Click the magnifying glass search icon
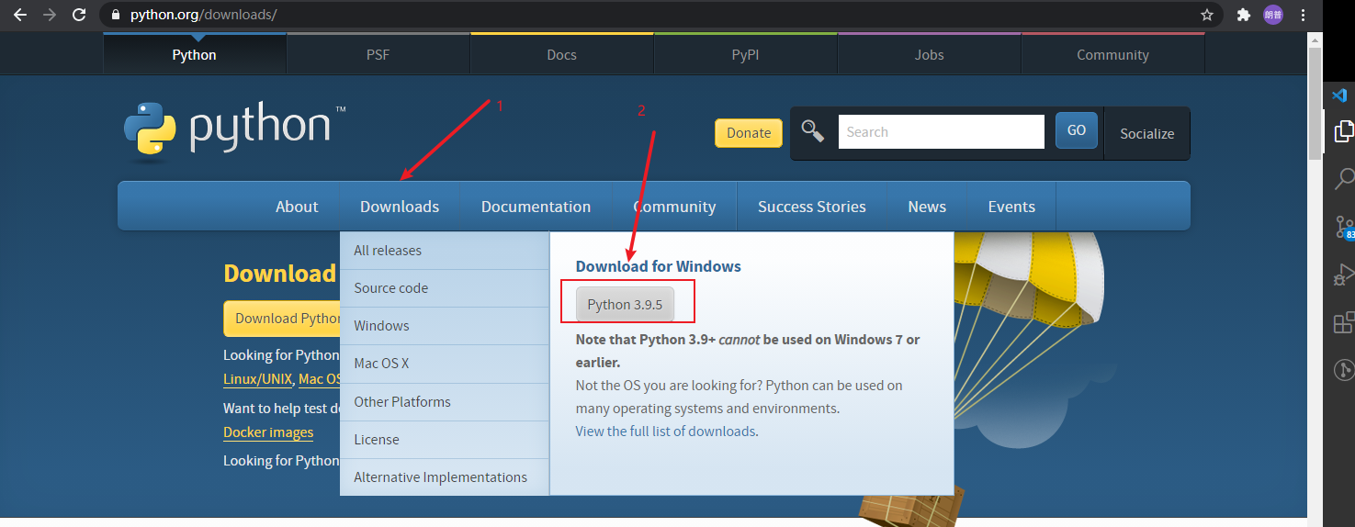Screen dimensions: 1355x527 click(x=813, y=131)
